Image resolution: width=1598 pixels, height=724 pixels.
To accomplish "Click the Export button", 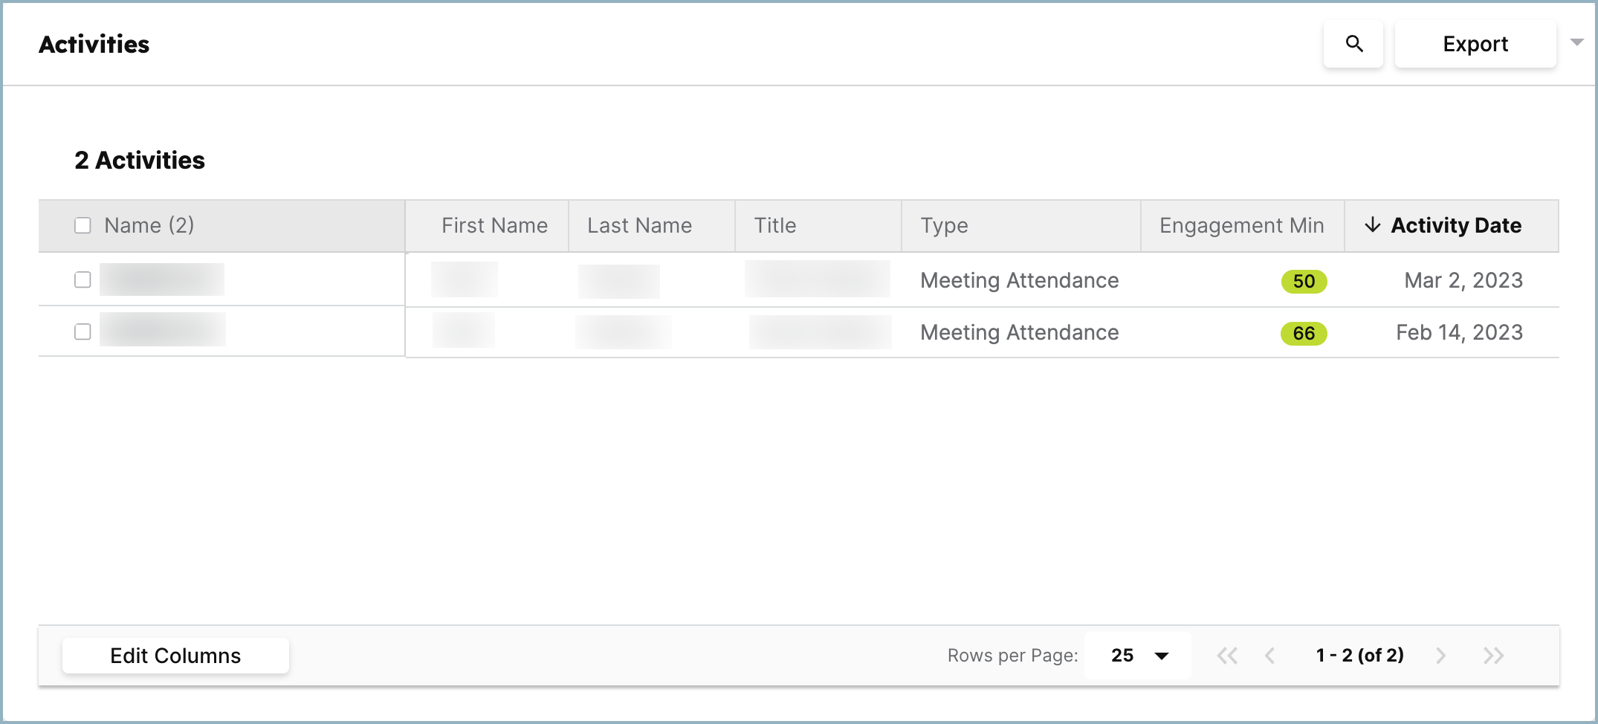I will pos(1475,44).
